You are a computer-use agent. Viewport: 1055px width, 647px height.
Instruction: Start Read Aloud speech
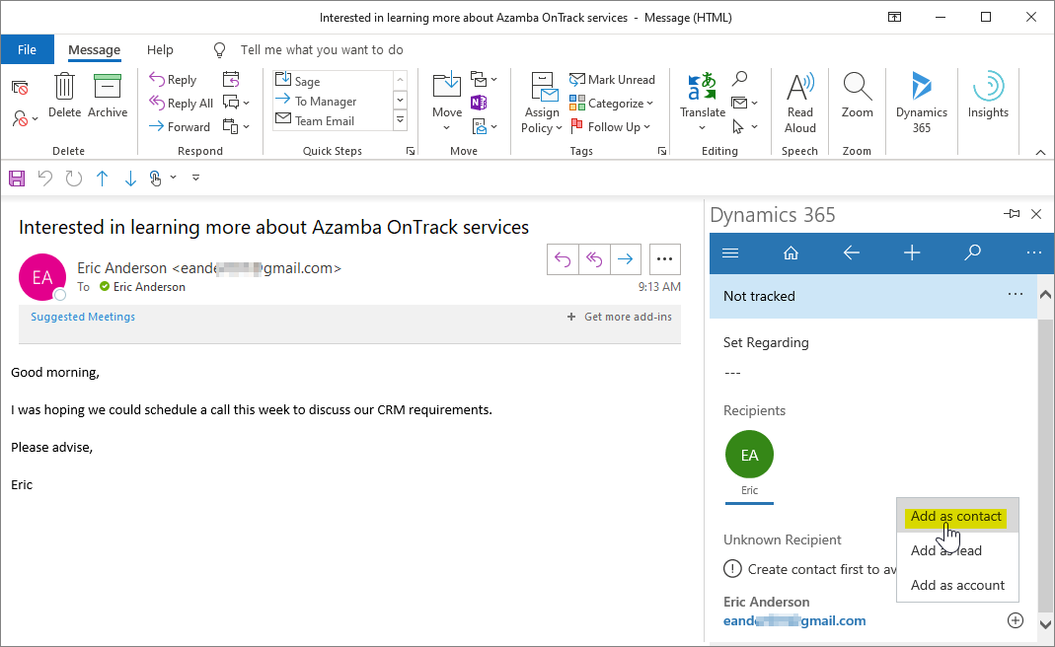[x=800, y=103]
